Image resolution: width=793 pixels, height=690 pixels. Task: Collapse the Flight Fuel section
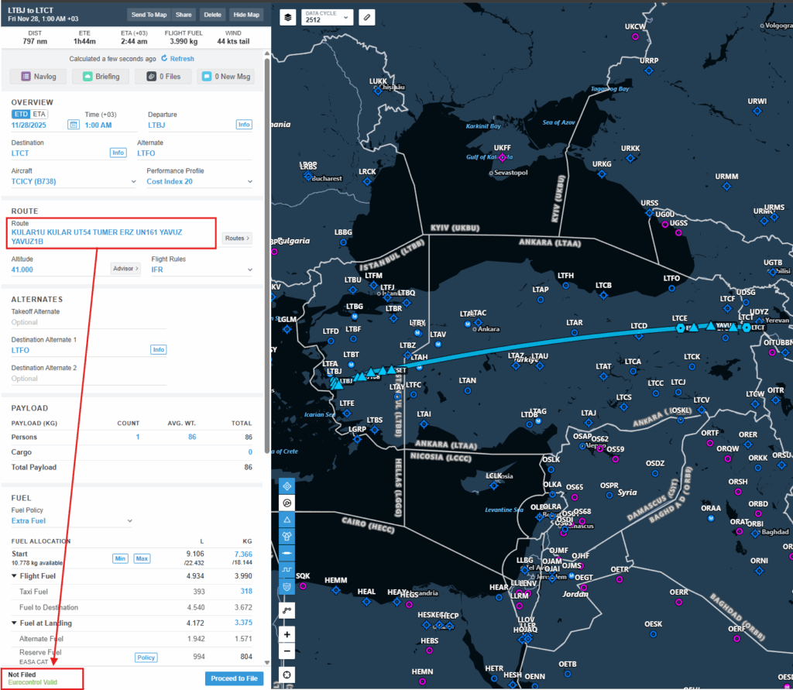pyautogui.click(x=15, y=576)
